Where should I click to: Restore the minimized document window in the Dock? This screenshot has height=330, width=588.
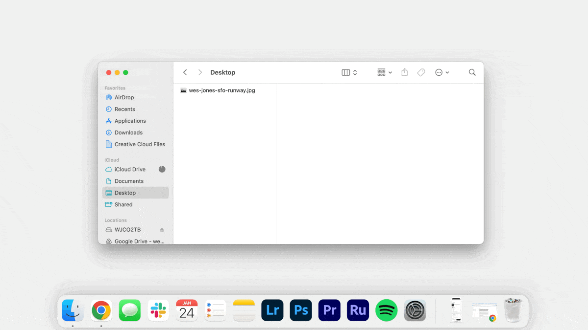(456, 310)
